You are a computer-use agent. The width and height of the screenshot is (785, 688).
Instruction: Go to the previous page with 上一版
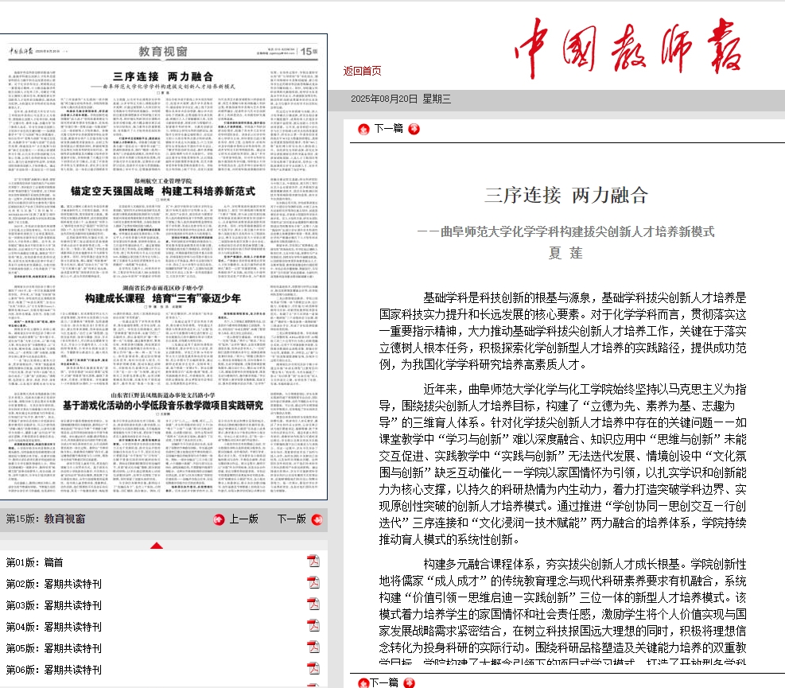pyautogui.click(x=243, y=519)
